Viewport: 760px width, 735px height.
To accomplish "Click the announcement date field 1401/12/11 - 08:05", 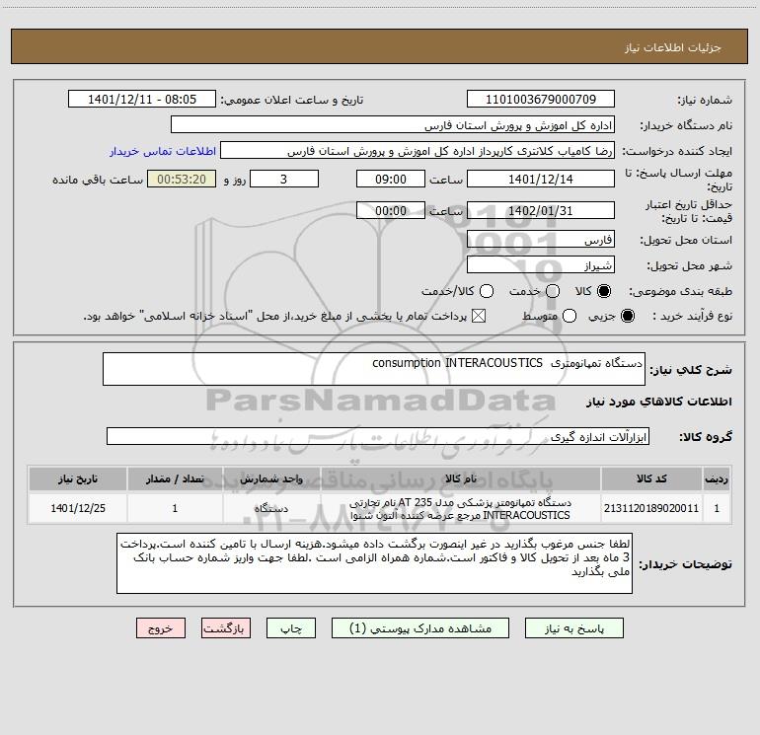I will 141,100.
